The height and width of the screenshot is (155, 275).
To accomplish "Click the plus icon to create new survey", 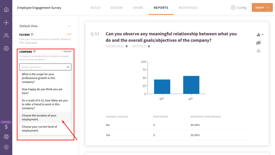I will (x=6, y=23).
